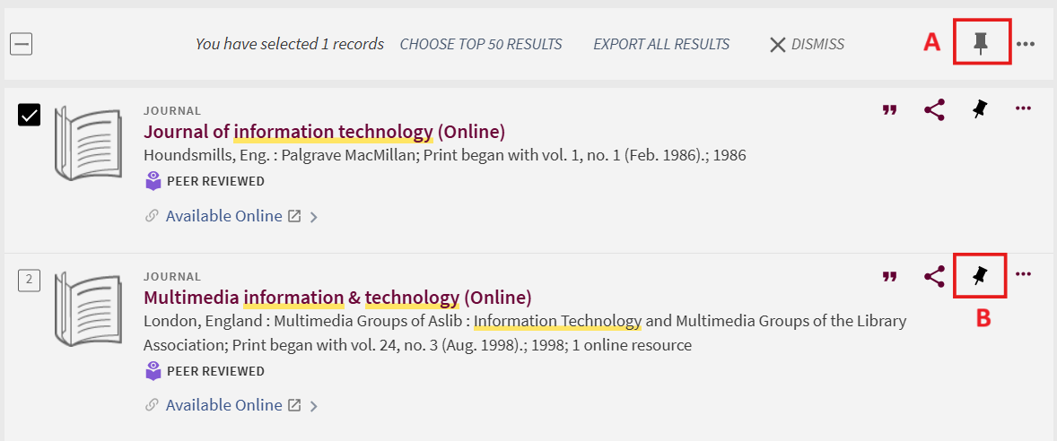The width and height of the screenshot is (1057, 441).
Task: Click the citation quote icon for Multimedia information & technology
Action: coord(889,276)
